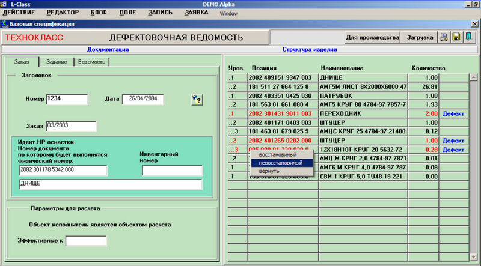Click the exit door icon
The height and width of the screenshot is (266, 481).
coord(470,37)
